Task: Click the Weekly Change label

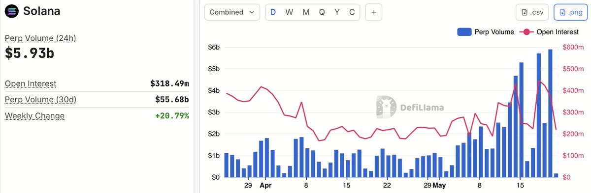Action: point(34,116)
